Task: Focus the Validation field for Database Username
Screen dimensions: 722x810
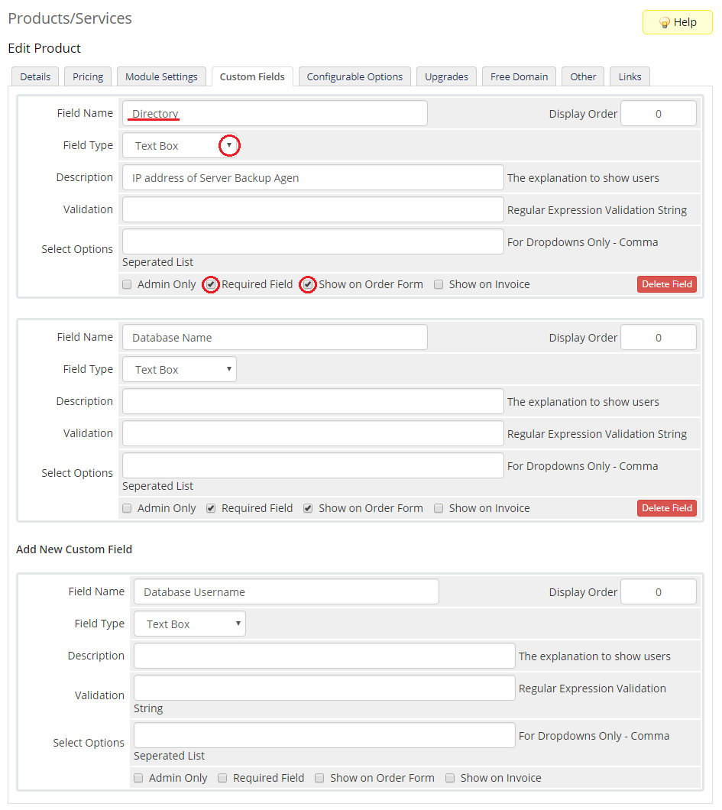Action: pyautogui.click(x=324, y=688)
